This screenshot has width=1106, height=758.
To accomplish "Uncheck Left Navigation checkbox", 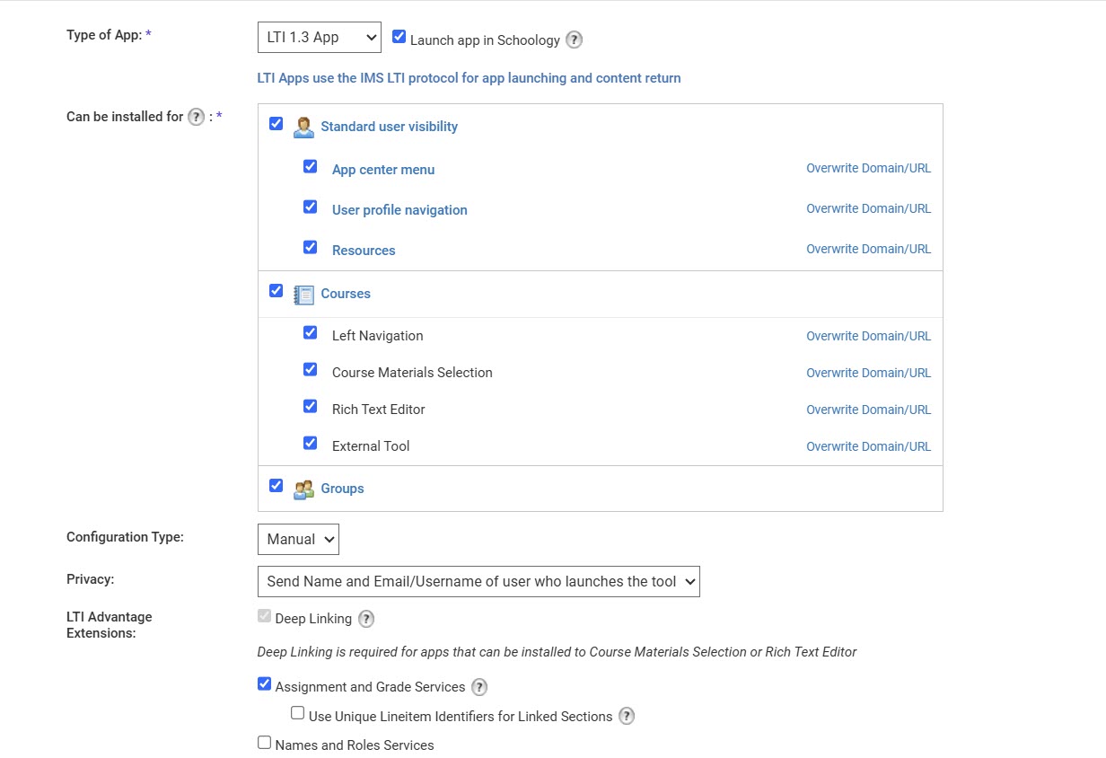I will (310, 332).
